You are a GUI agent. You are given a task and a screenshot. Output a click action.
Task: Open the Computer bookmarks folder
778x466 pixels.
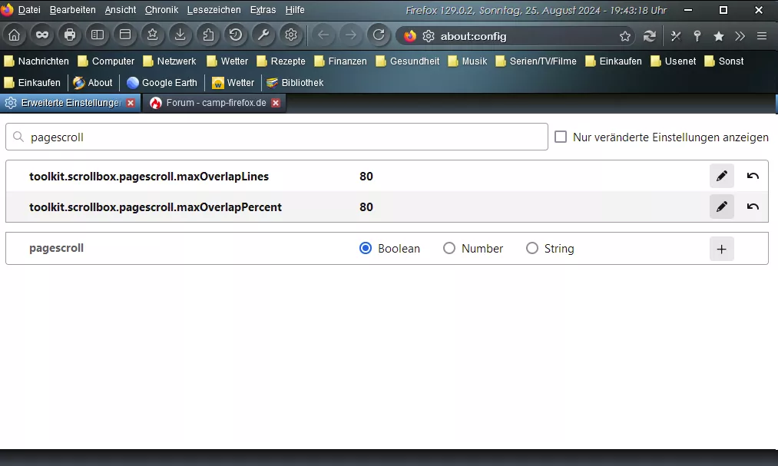(x=107, y=61)
